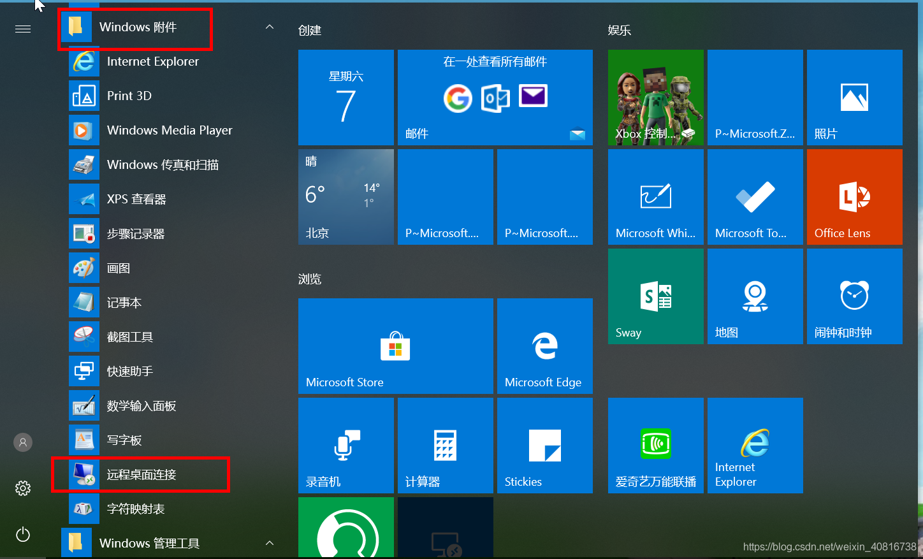
Task: Click the Windows Media Player icon
Action: [x=84, y=130]
